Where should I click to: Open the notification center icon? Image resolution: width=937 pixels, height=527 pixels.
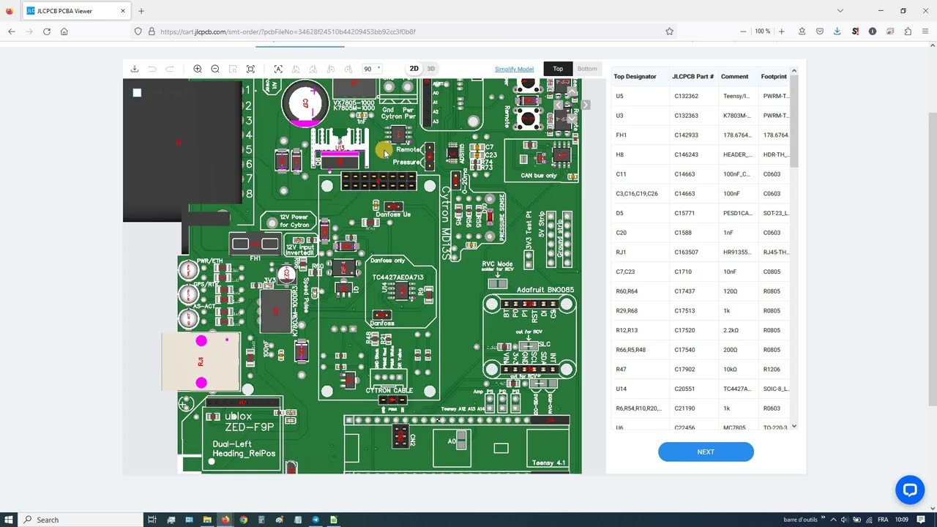click(922, 520)
